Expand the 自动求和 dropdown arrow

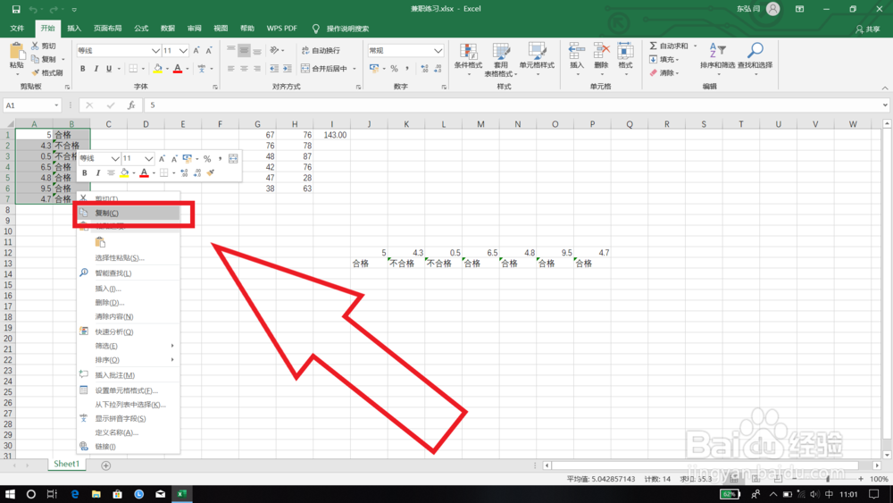pos(695,46)
